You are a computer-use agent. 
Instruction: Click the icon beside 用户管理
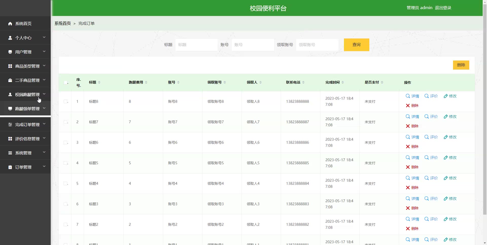pyautogui.click(x=10, y=52)
